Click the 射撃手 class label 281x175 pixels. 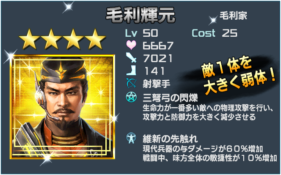156,84
